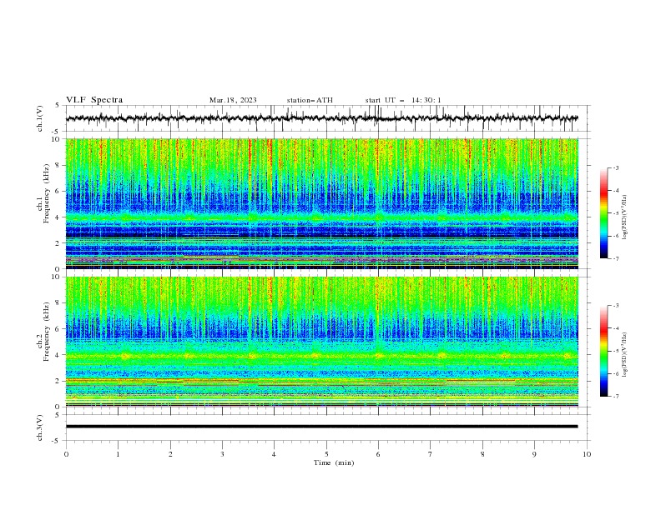Click the bottom time axis tick label '10'
Image resolution: width=661 pixels, height=510 pixels.
(x=587, y=454)
